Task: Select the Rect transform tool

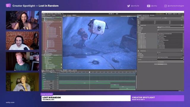Action: click(x=49, y=14)
